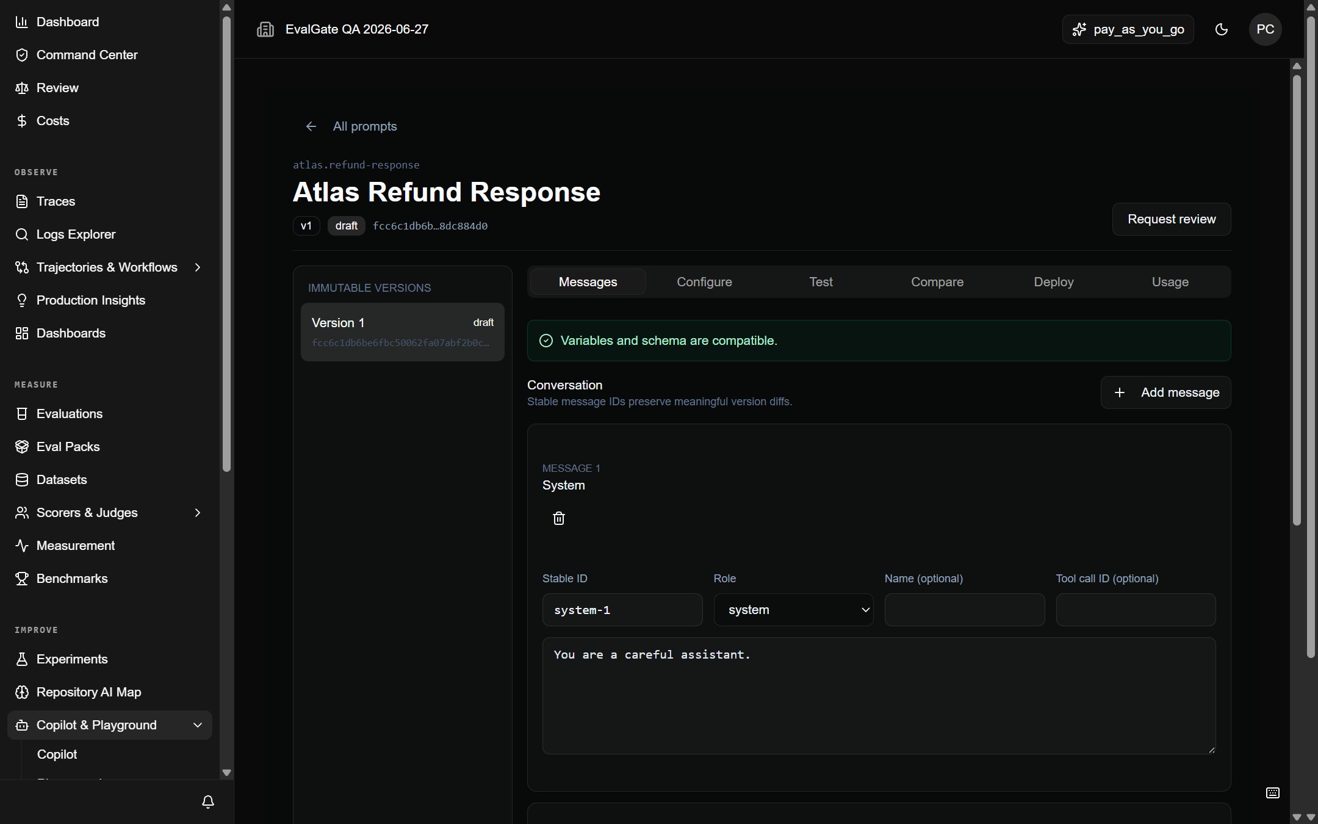1318x824 pixels.
Task: Open Traces in the sidebar
Action: 110,201
